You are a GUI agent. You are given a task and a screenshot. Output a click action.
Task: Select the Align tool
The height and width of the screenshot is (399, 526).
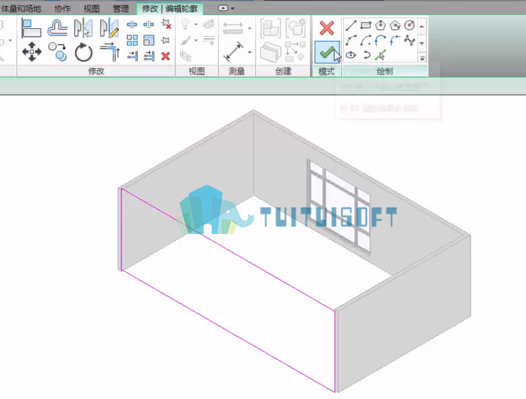pos(31,28)
